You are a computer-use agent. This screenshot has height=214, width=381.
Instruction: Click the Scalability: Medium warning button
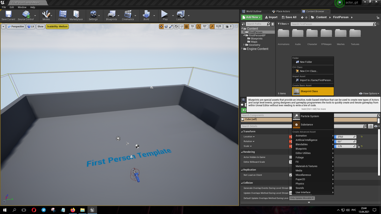point(57,27)
